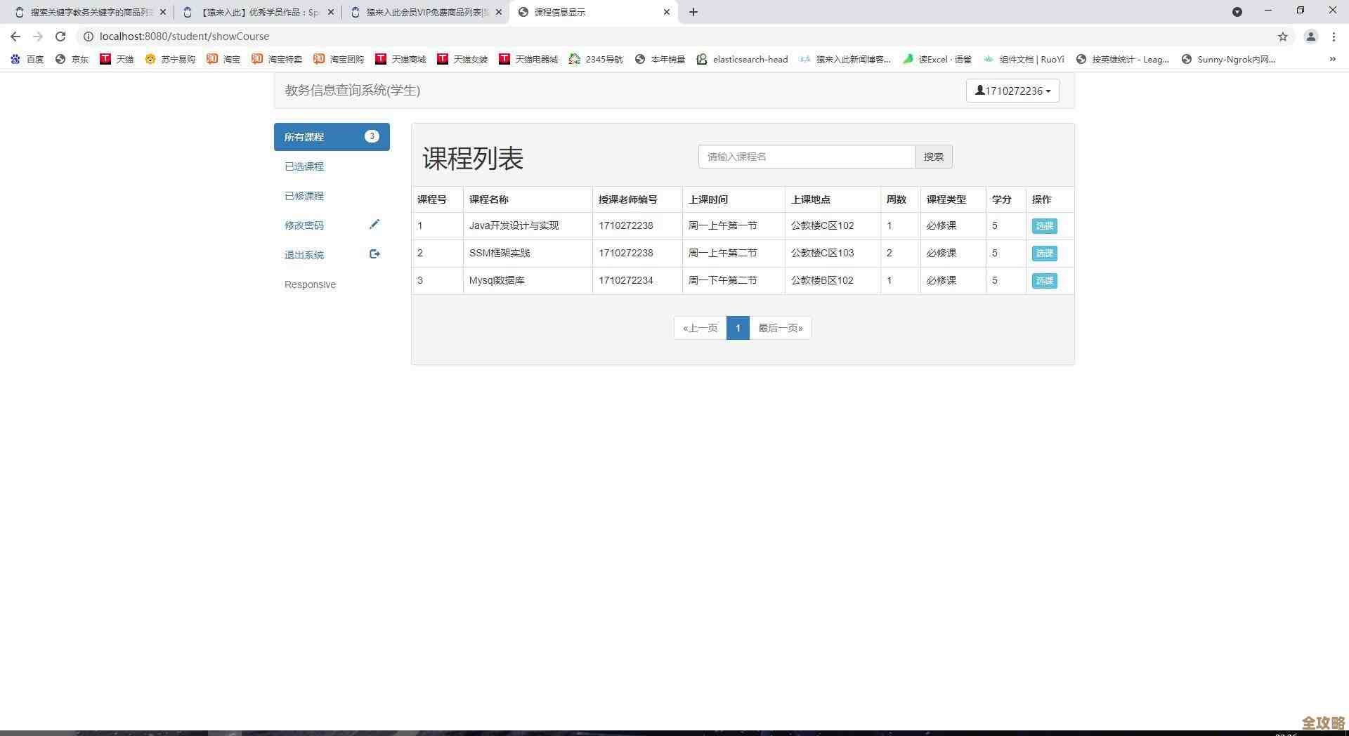The image size is (1349, 736).
Task: Switch to the 猿来入此会员VIP免费商品列表 tab
Action: tap(422, 12)
